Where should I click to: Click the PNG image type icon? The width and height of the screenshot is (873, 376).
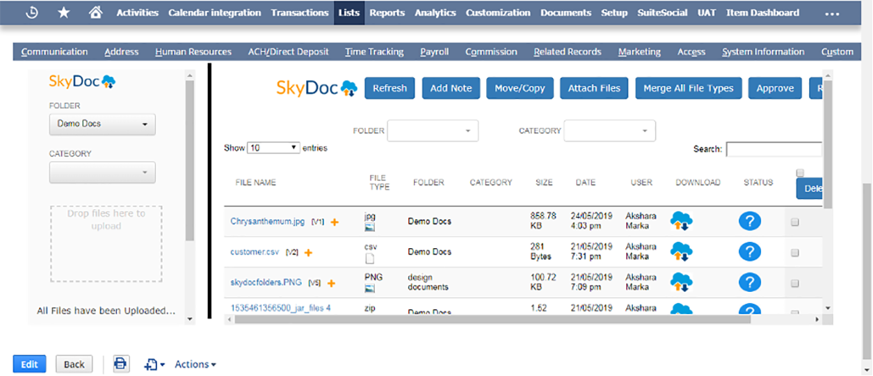coord(370,288)
